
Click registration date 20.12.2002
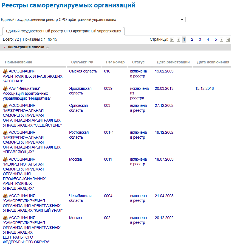coord(164,218)
